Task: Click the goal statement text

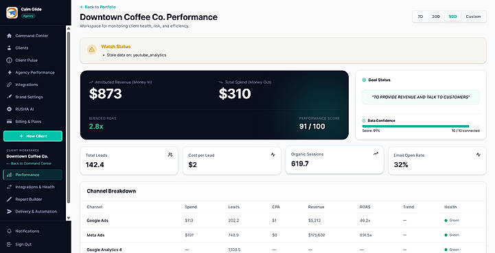Action: 421,97
